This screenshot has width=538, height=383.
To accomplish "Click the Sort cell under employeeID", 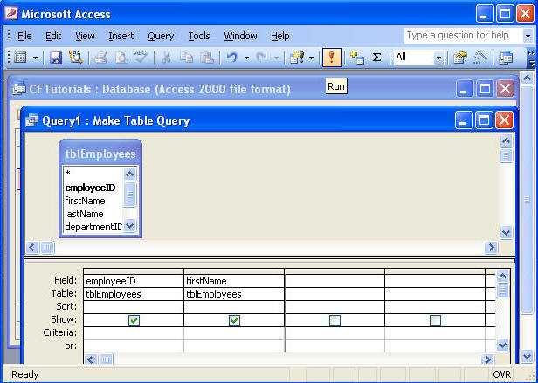I will coord(134,307).
